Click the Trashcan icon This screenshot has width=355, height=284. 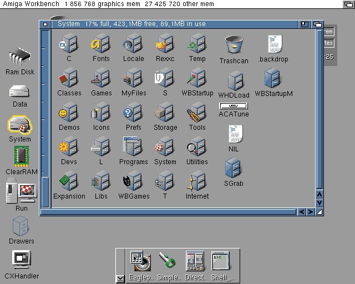click(x=234, y=45)
